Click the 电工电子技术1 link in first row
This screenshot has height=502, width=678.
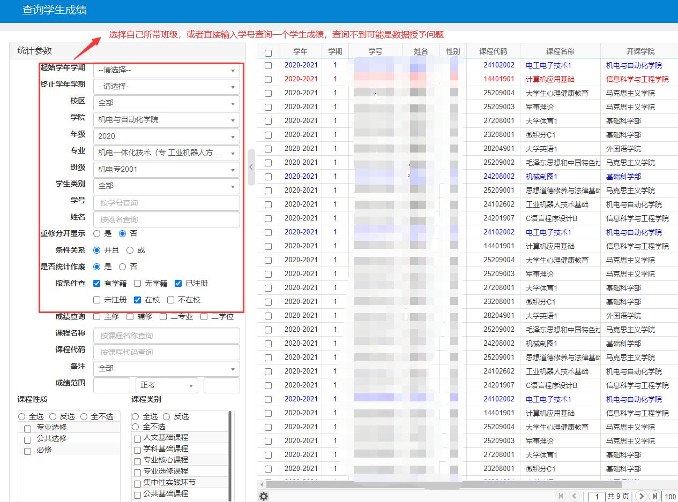pos(548,65)
